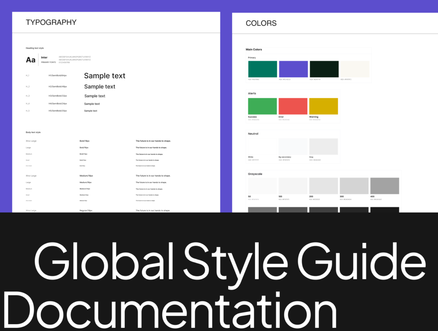Click the large "Aa" font preview glyph

[x=31, y=60]
